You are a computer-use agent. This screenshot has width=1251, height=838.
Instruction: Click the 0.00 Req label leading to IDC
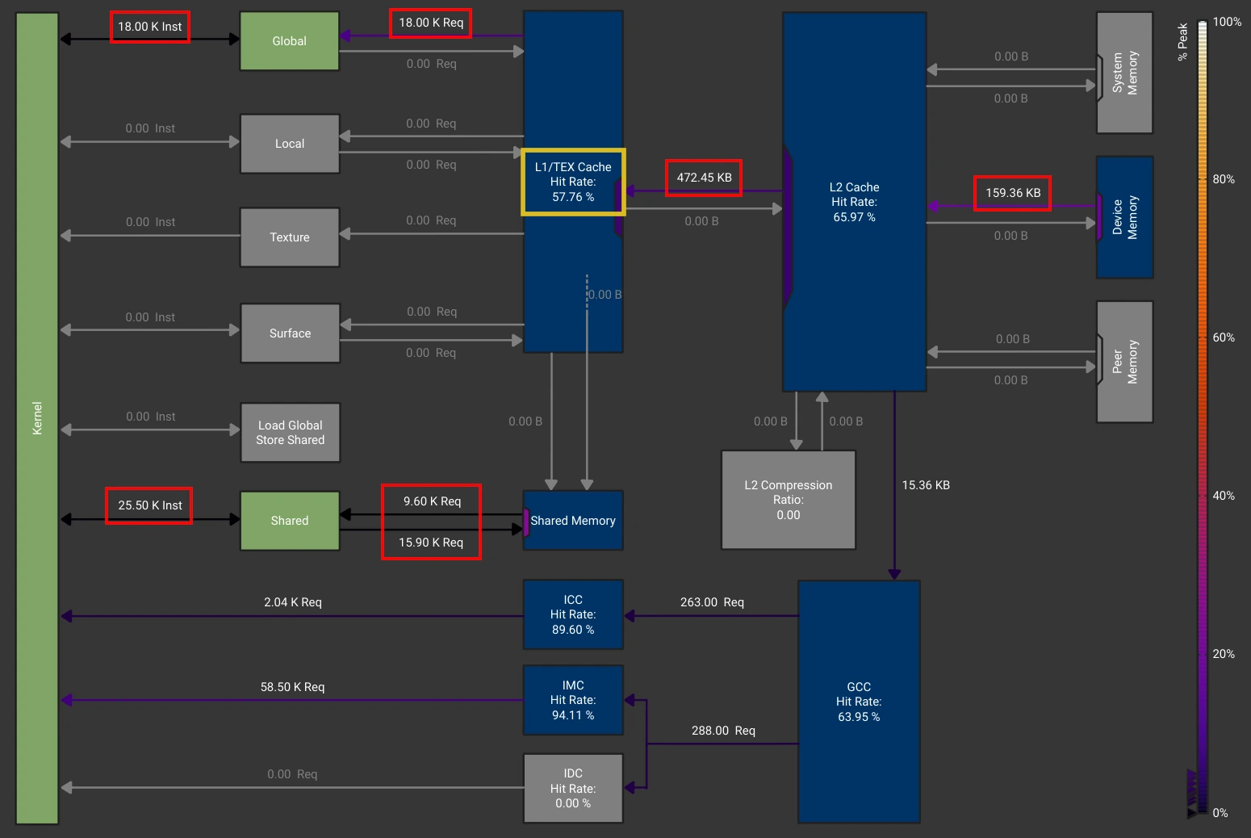point(292,774)
